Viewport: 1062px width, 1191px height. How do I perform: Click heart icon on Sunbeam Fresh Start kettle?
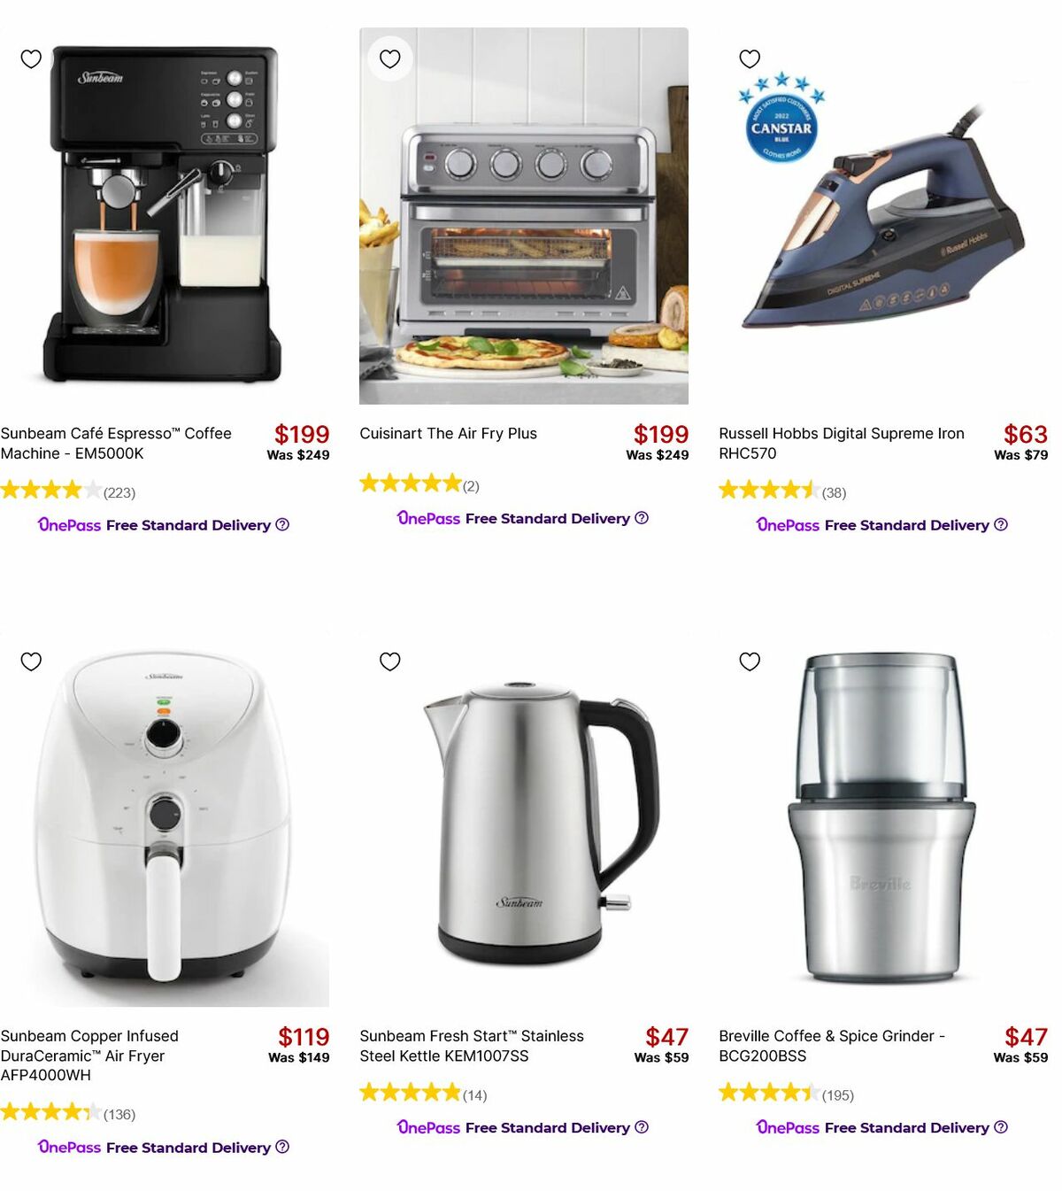click(x=390, y=661)
